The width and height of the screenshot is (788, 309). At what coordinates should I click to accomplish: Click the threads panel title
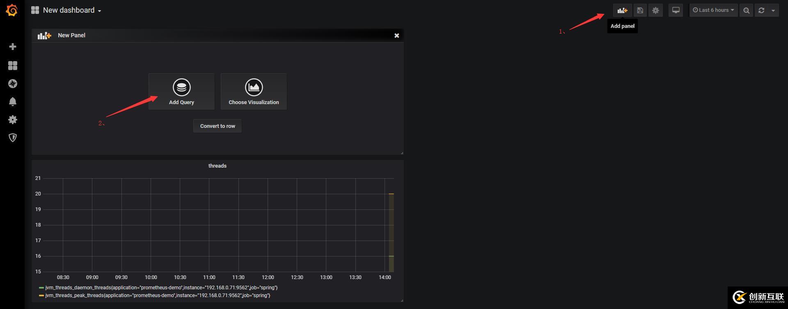(218, 166)
